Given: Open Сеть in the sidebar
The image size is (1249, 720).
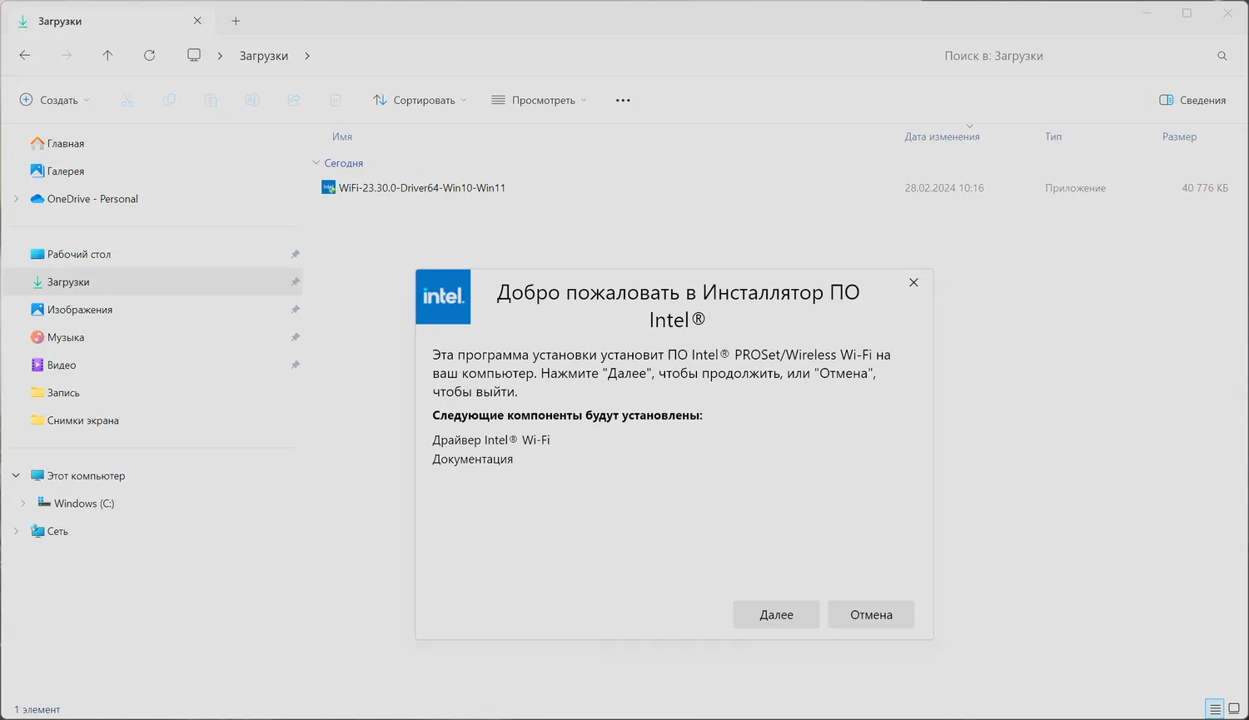Looking at the screenshot, I should [57, 531].
